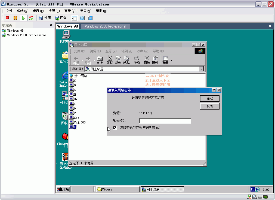Switch to the Windows 2000 Professional tab
The width and height of the screenshot is (275, 200).
click(x=105, y=26)
